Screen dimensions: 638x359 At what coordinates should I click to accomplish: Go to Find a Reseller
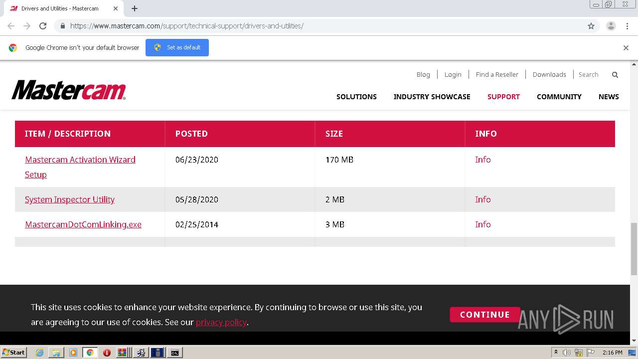tap(497, 74)
